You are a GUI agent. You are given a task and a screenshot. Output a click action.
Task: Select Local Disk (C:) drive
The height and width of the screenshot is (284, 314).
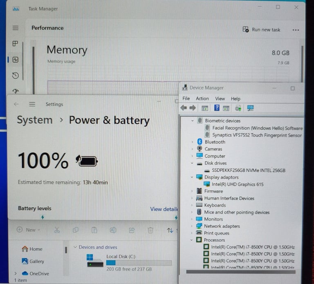pos(129,263)
